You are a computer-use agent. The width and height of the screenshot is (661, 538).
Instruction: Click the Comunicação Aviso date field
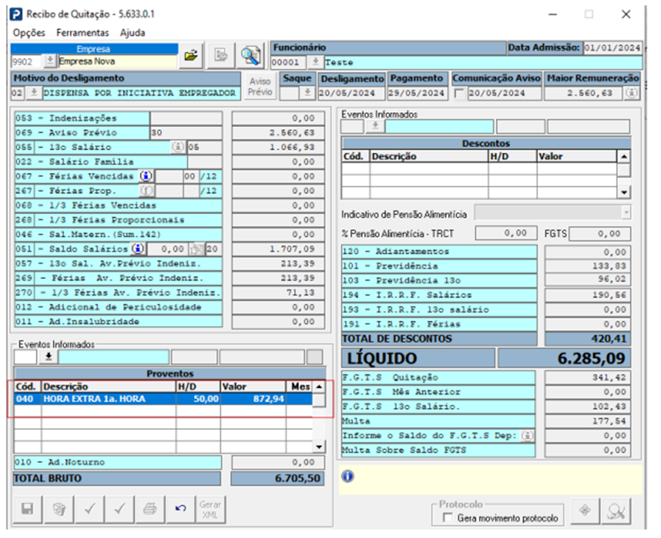(x=504, y=93)
